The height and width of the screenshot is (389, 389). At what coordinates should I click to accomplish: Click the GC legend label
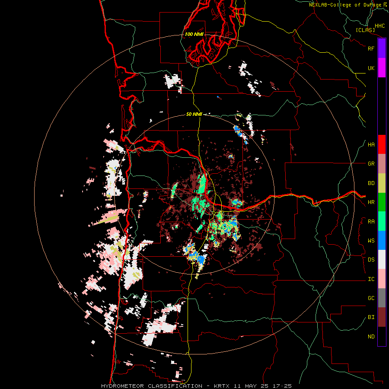point(371,298)
